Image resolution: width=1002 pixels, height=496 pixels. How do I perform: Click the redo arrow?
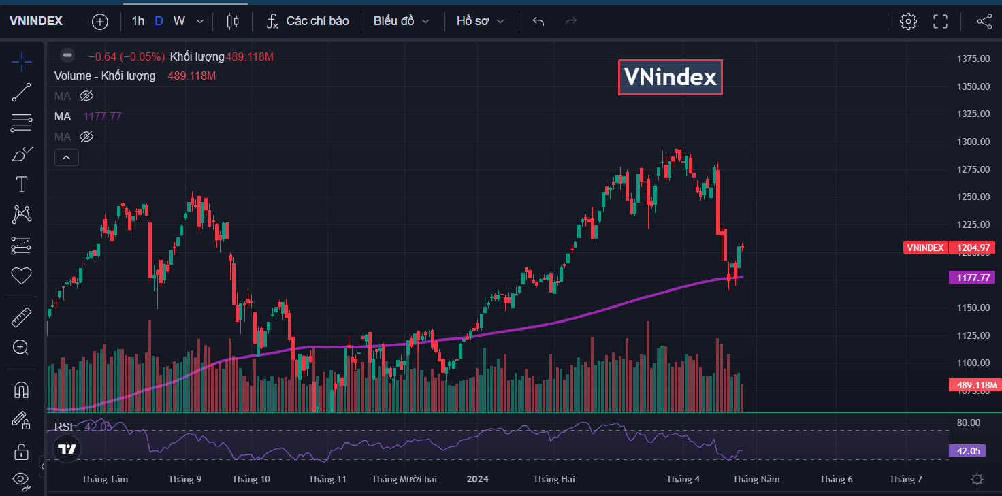[571, 21]
